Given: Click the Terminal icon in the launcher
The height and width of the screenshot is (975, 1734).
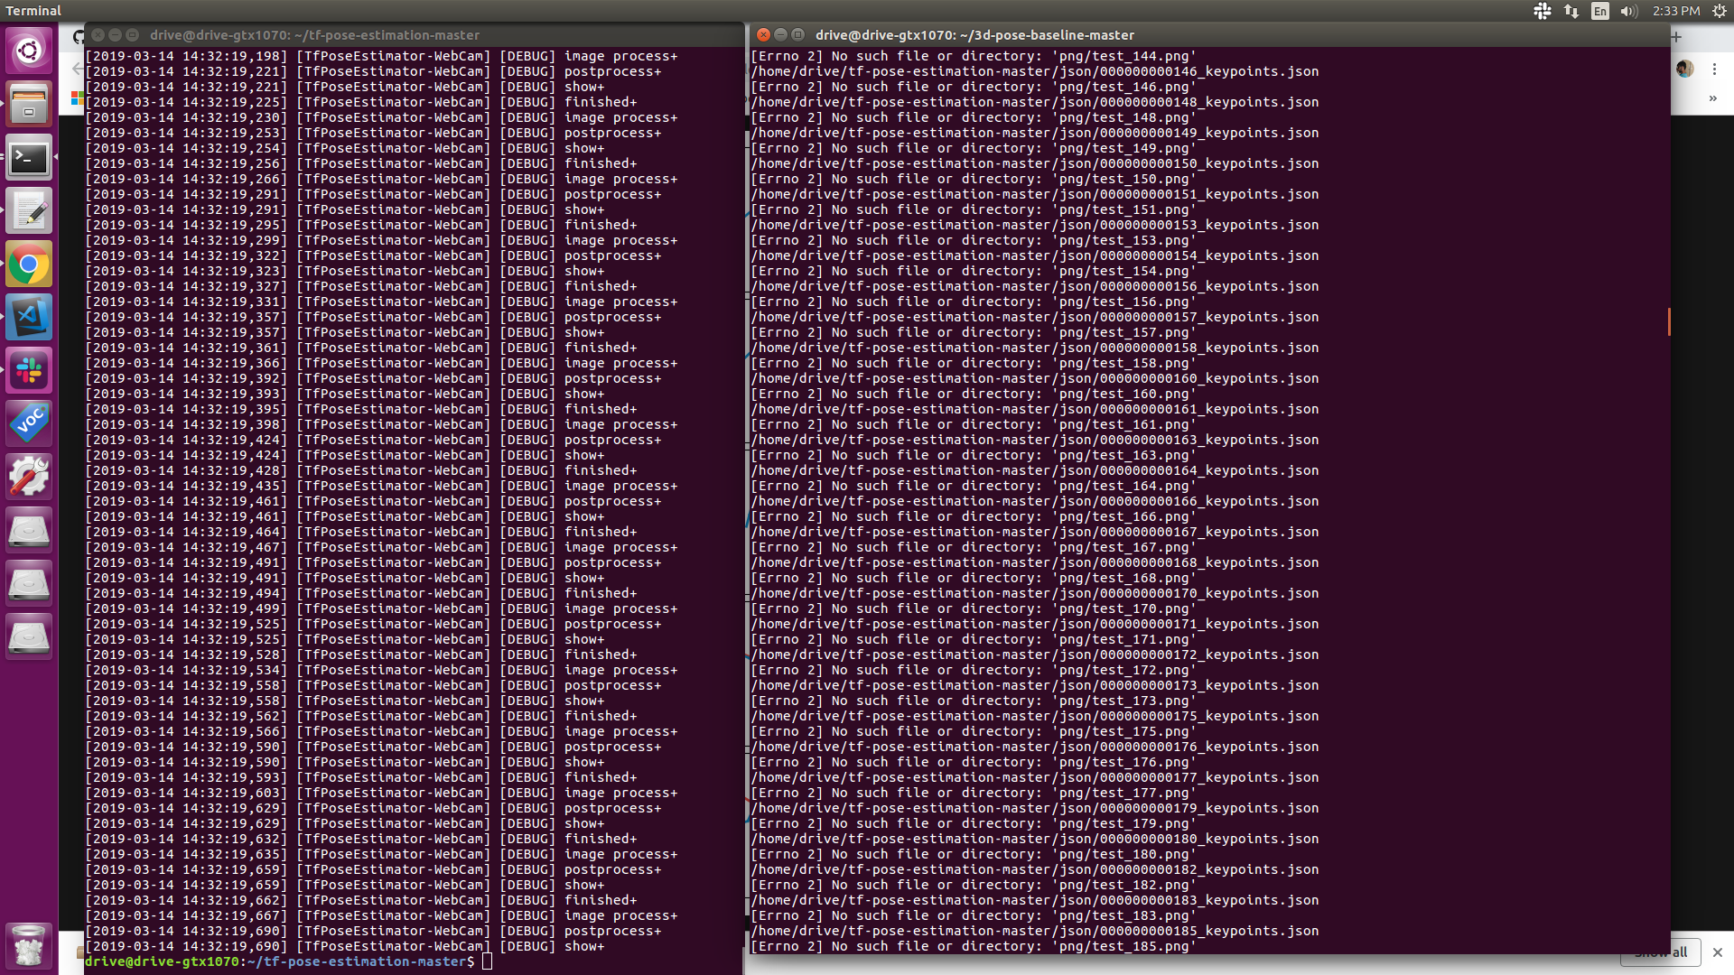Looking at the screenshot, I should 29,158.
